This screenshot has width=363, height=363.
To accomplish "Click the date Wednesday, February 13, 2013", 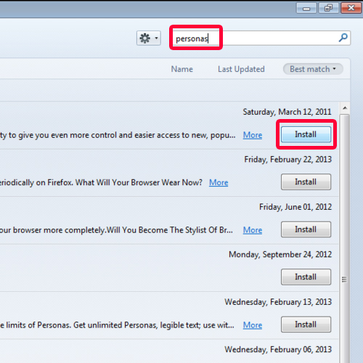I will coord(278,302).
